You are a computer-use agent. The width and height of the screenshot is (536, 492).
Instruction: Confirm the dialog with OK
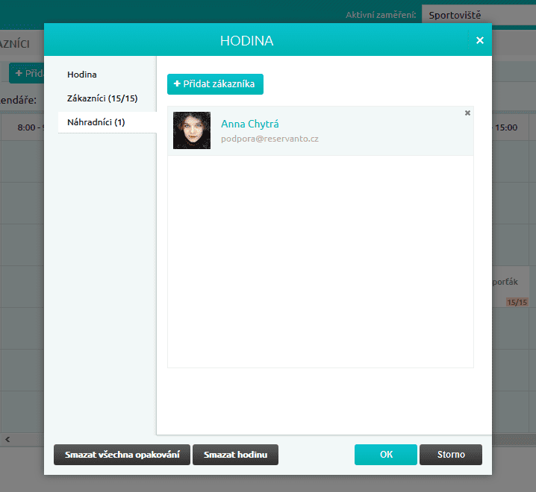[385, 455]
